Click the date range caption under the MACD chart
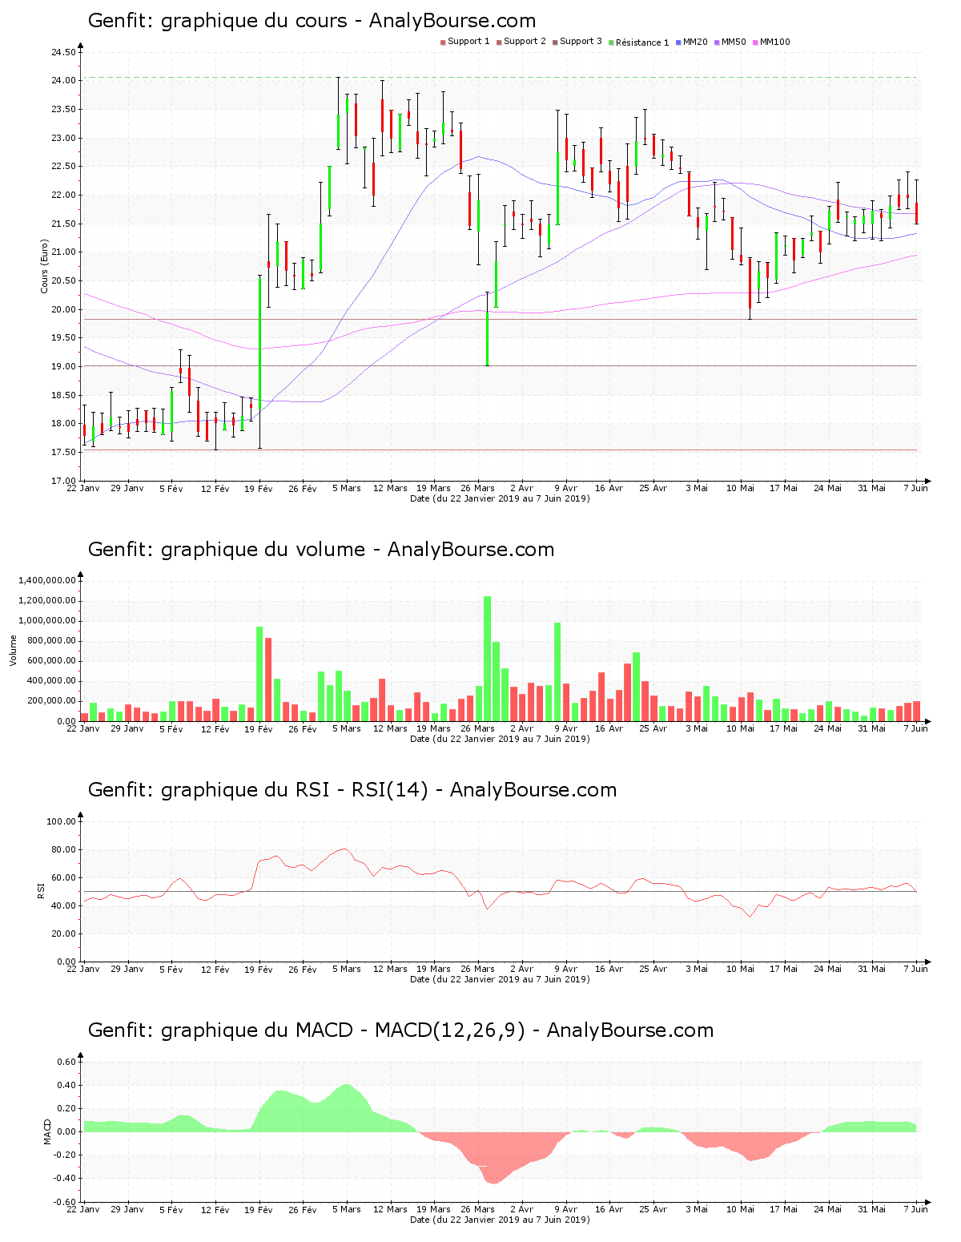The height and width of the screenshot is (1242, 961). (x=500, y=1220)
